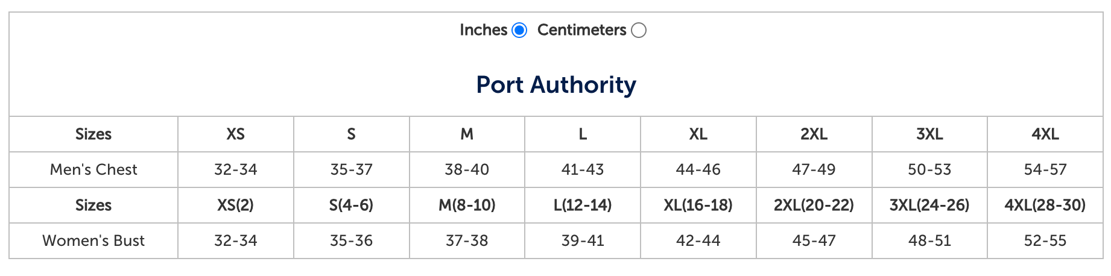Click Women's Bust 52-55 cell
The width and height of the screenshot is (1111, 276).
tap(1045, 240)
